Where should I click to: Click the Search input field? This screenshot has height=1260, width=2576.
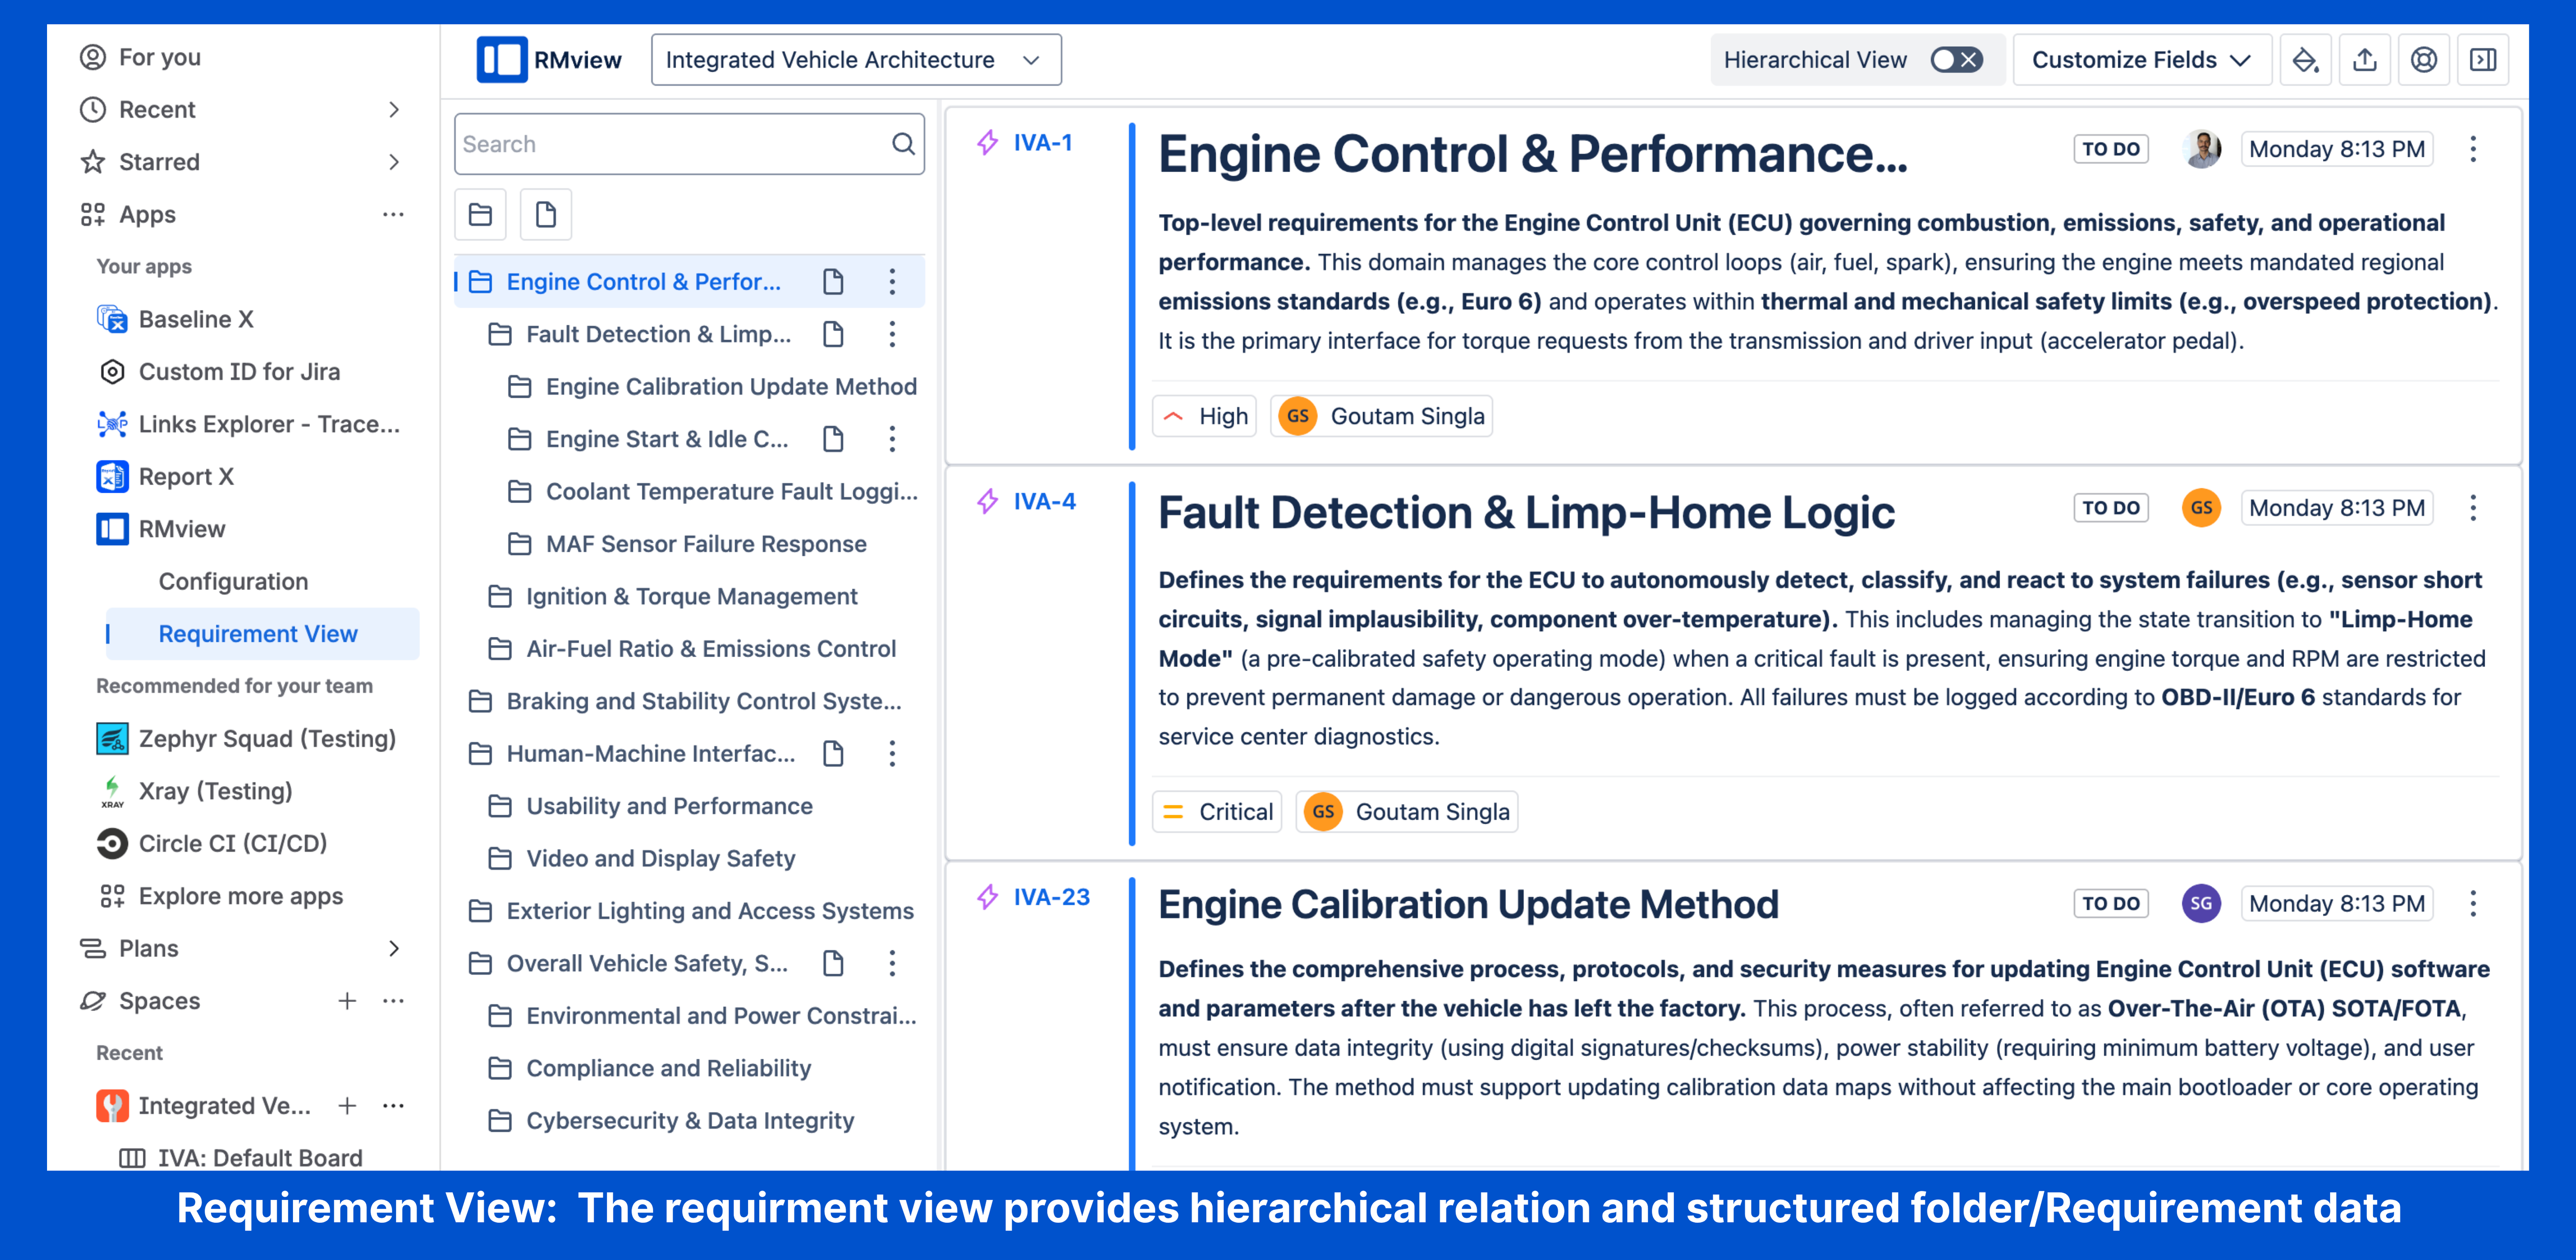670,144
